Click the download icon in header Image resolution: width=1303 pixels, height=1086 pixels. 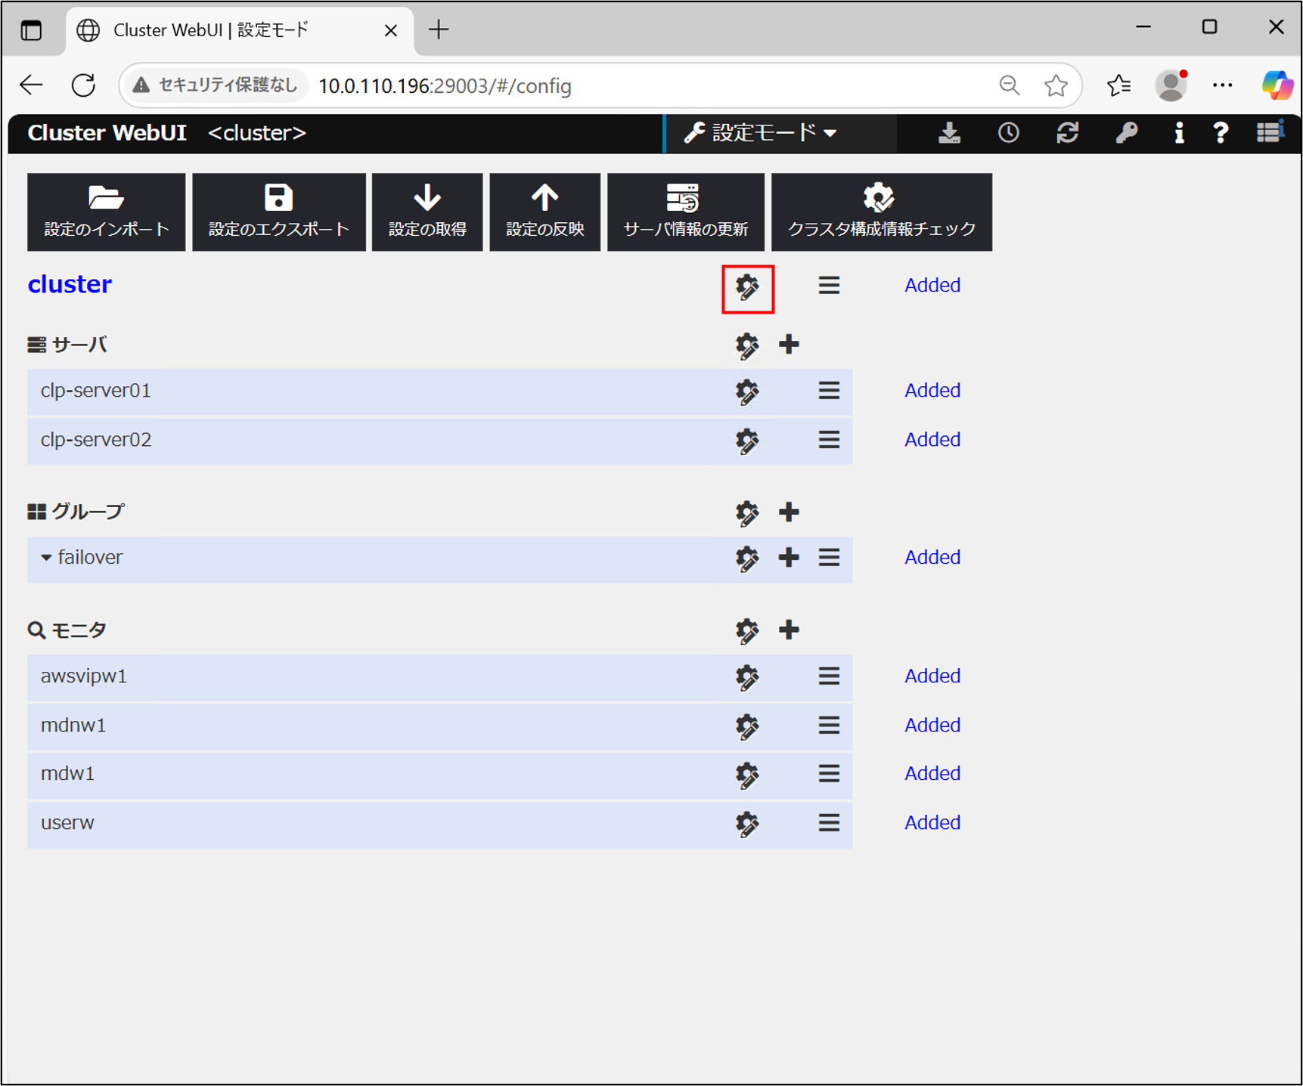click(x=949, y=134)
